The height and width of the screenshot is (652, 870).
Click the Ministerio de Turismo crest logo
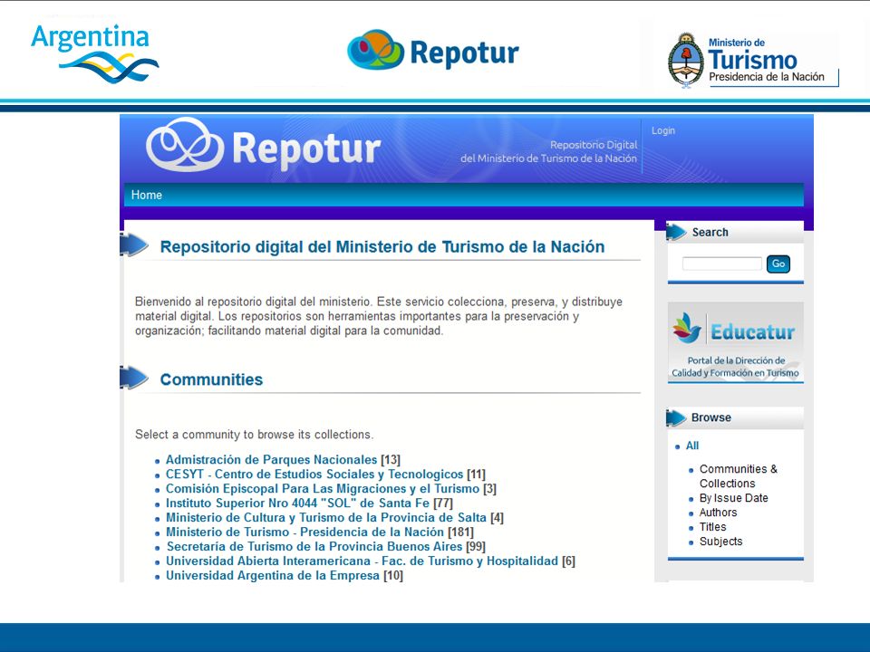point(753,61)
